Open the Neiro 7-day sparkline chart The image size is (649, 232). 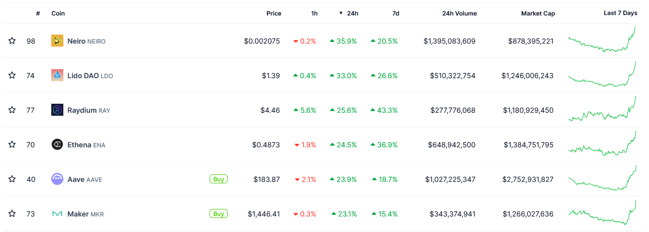(x=602, y=40)
